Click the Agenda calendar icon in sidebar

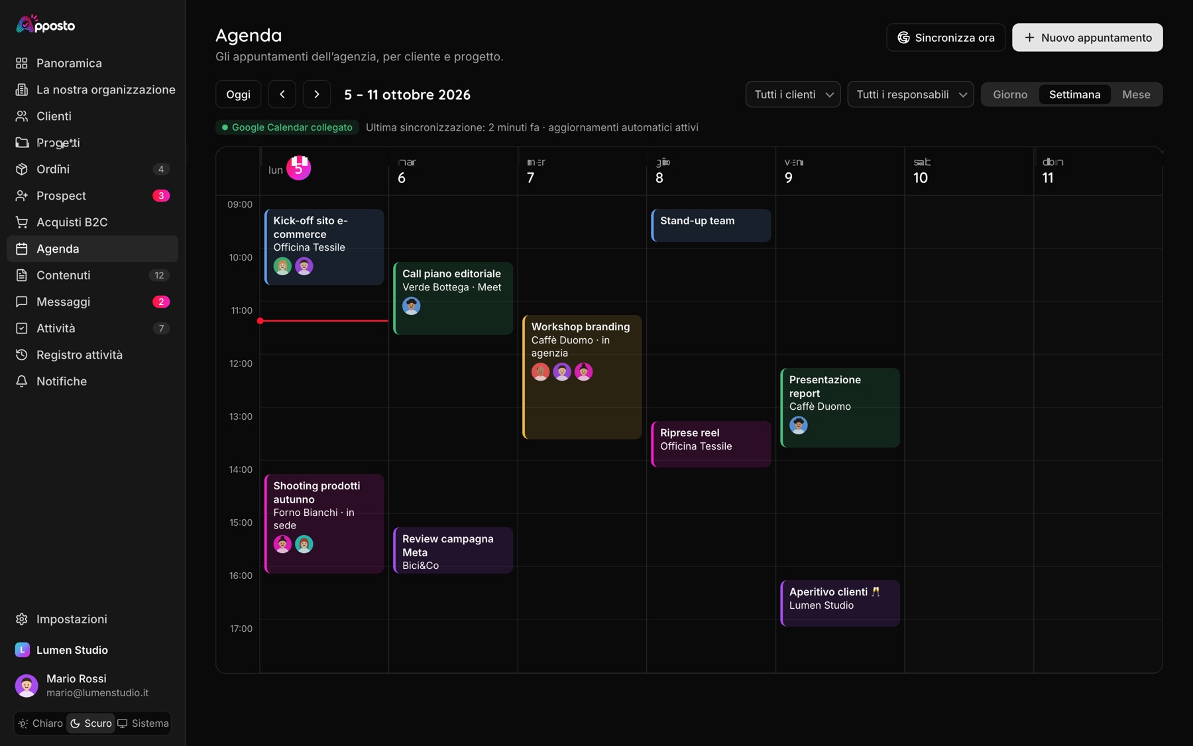[x=22, y=249]
